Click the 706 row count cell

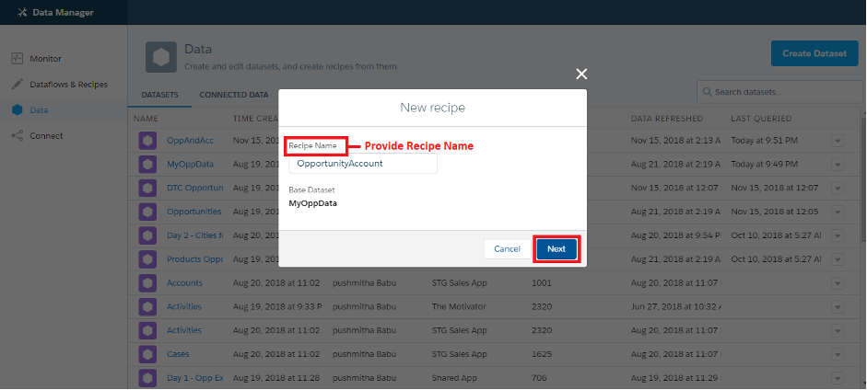pyautogui.click(x=539, y=378)
